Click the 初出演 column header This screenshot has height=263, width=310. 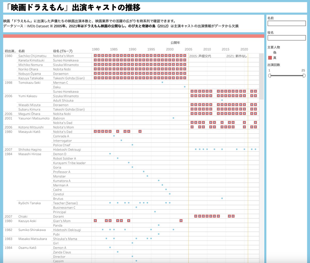[x=10, y=51]
